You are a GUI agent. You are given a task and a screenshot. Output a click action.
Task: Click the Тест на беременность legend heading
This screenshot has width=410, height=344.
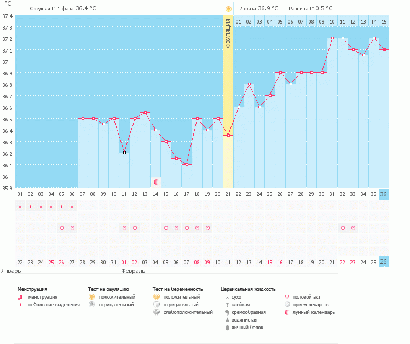(x=178, y=289)
